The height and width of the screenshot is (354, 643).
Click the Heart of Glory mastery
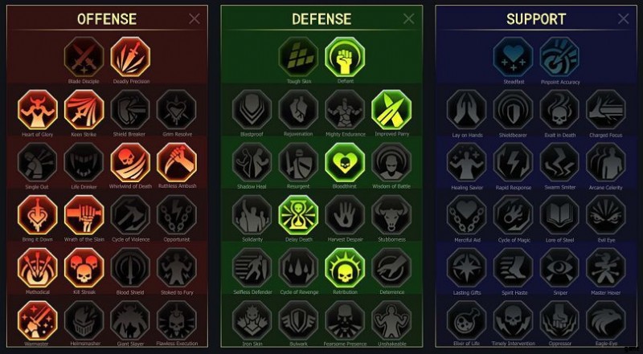click(38, 110)
